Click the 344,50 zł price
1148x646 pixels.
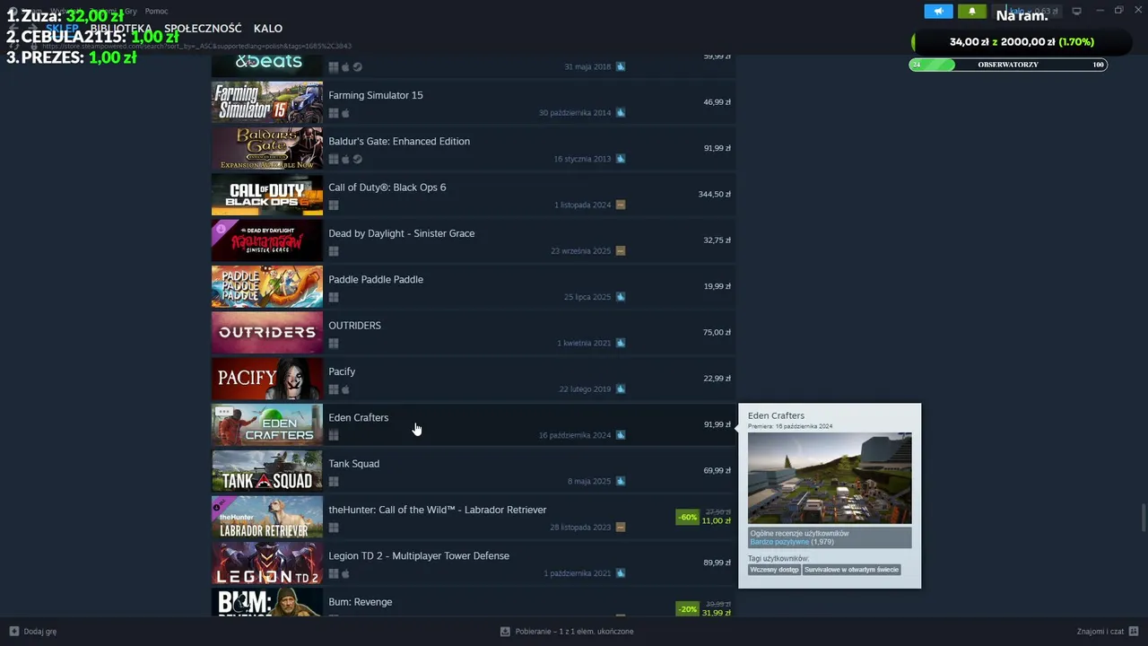coord(715,194)
